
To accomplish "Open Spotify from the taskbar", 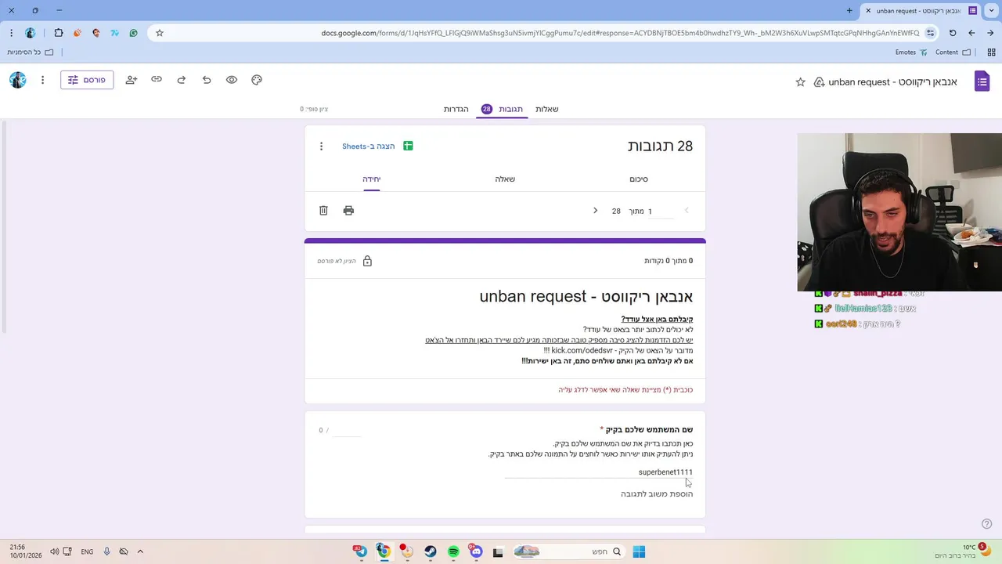I will [x=453, y=551].
